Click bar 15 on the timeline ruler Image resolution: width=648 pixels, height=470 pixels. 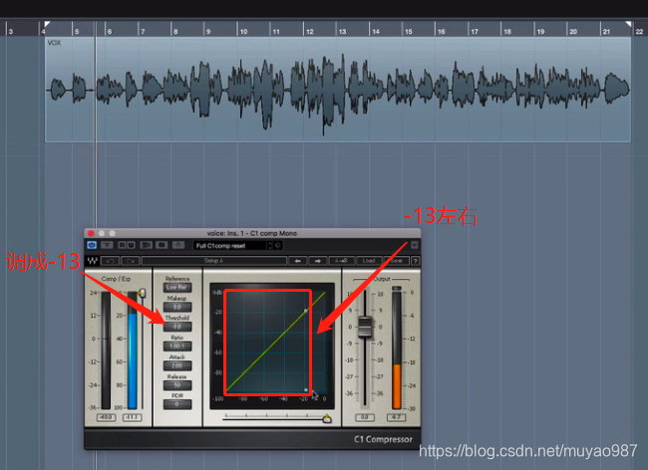[408, 31]
